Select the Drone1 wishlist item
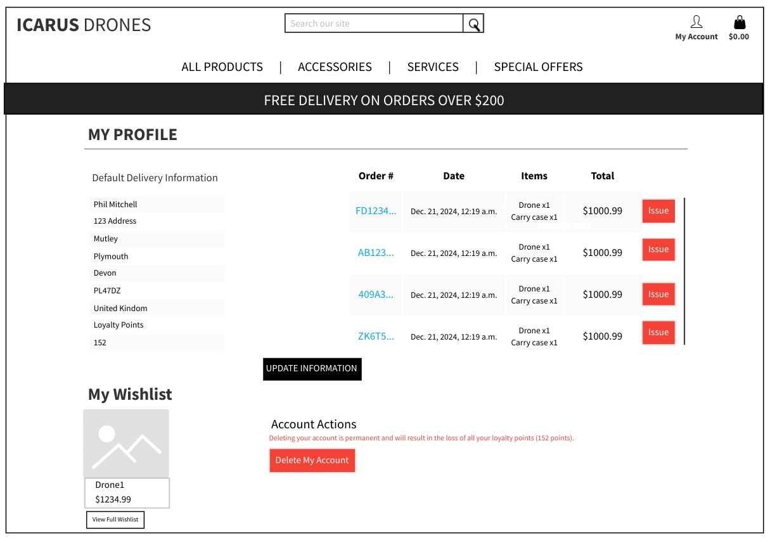Image resolution: width=770 pixels, height=543 pixels. point(126,492)
